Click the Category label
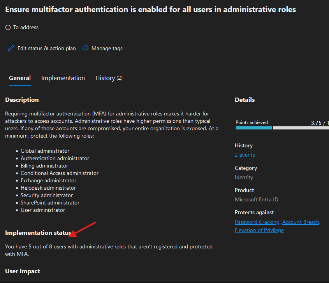The height and width of the screenshot is (283, 329). click(x=246, y=168)
